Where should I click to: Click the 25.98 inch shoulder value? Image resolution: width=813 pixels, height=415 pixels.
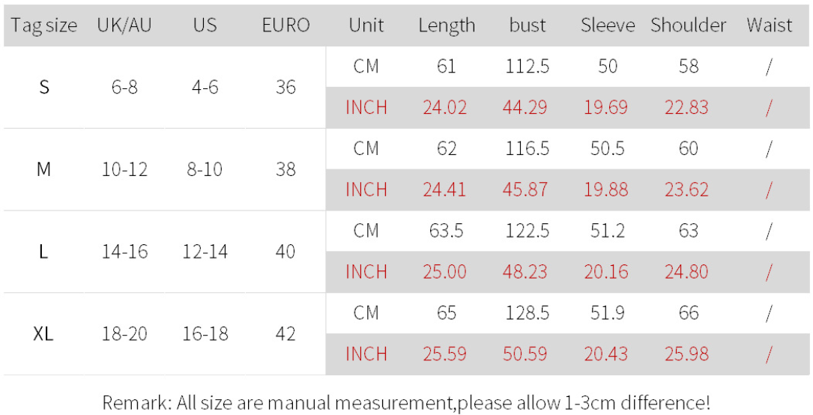[x=686, y=354]
